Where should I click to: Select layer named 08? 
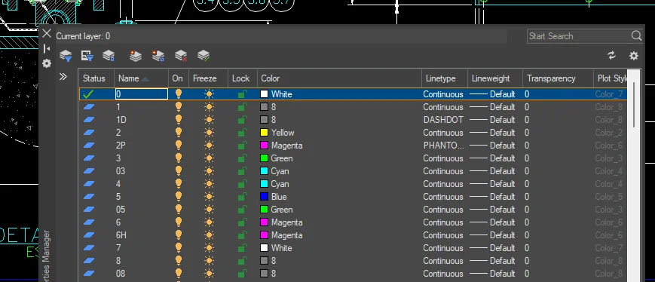pyautogui.click(x=121, y=274)
